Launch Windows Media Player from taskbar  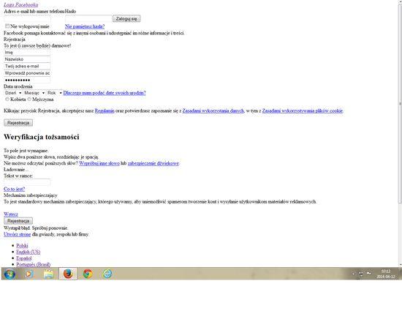pos(29,274)
